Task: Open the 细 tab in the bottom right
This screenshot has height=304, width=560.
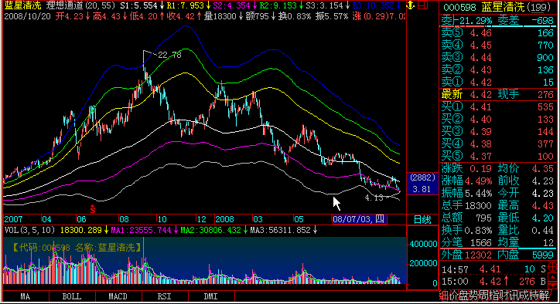Action: 444,296
